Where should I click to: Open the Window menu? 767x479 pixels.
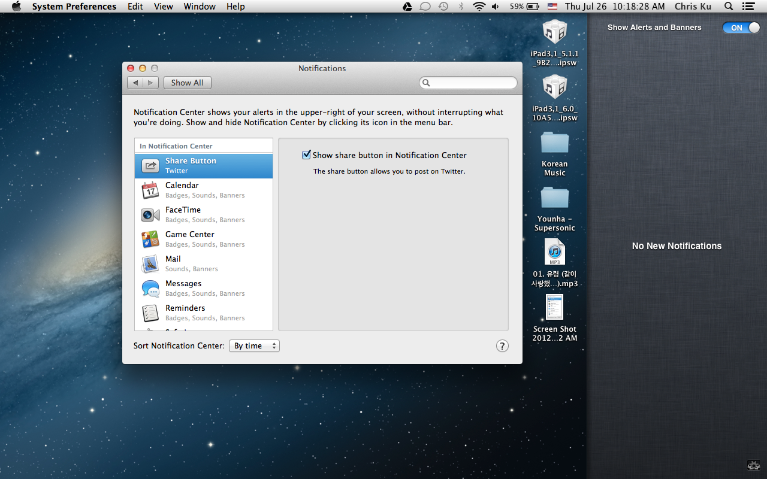(200, 7)
